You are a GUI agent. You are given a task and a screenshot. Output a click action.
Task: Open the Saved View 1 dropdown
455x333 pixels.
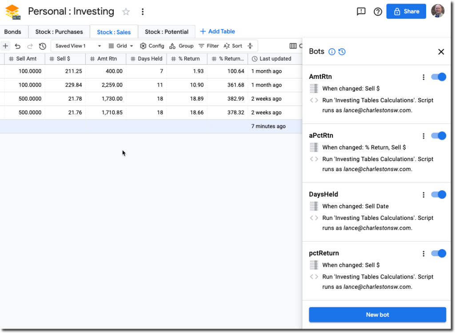[78, 46]
